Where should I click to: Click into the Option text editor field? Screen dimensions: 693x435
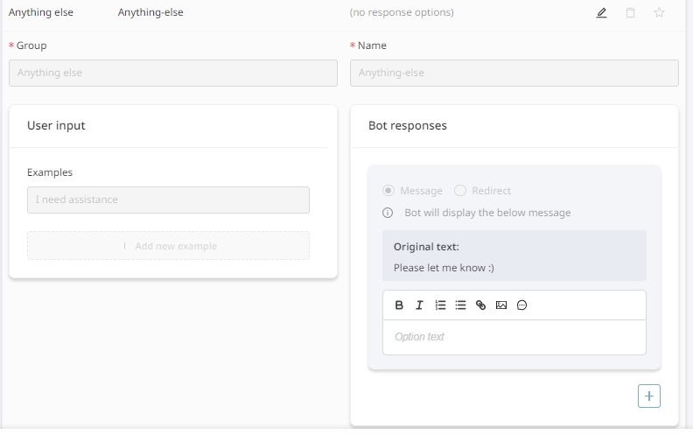[514, 337]
